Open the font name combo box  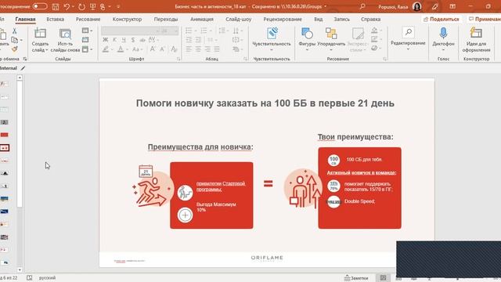click(x=130, y=31)
